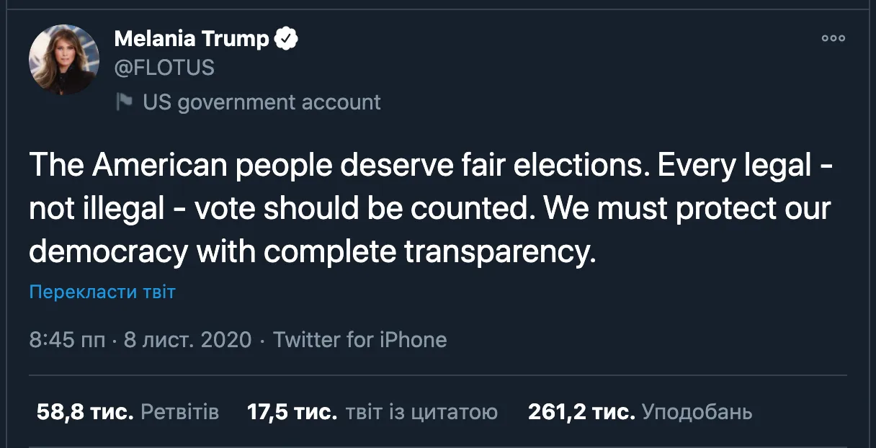This screenshot has width=876, height=448.
Task: Click the твіт із цитатою label
Action: (x=423, y=412)
